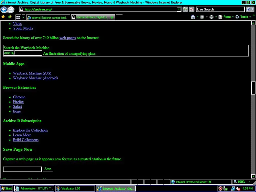Open the Learn More link
This screenshot has height=192, width=256.
point(22,135)
